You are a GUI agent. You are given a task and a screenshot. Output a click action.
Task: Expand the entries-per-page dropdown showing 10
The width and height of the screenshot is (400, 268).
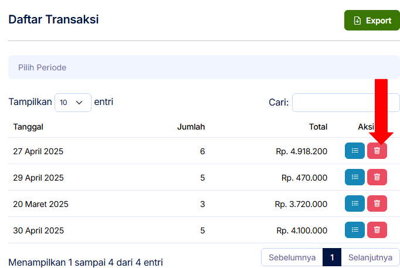click(x=73, y=103)
